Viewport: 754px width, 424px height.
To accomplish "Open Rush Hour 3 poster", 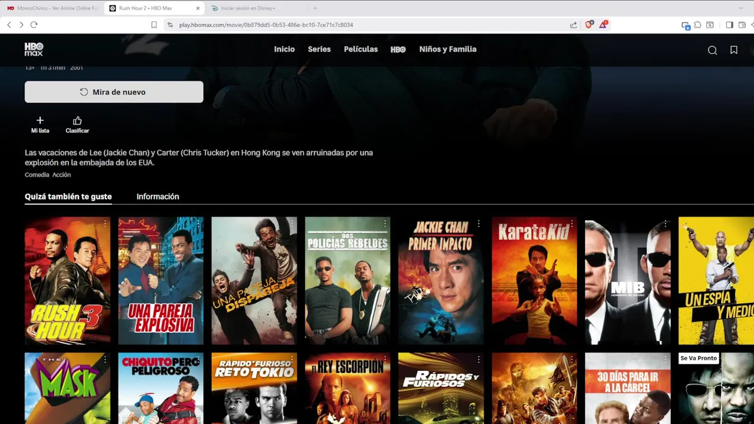I will point(67,280).
